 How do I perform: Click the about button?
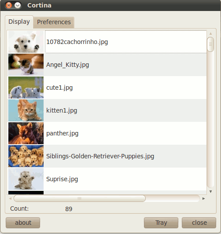pyautogui.click(x=23, y=223)
